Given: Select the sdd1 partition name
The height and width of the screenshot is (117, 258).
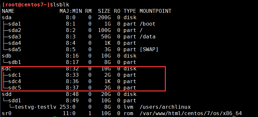Looking at the screenshot, I should pos(14,101).
